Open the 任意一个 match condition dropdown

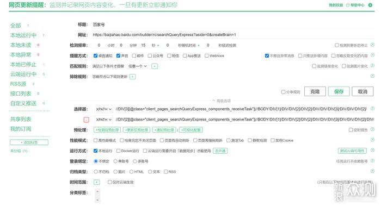pyautogui.click(x=138, y=66)
